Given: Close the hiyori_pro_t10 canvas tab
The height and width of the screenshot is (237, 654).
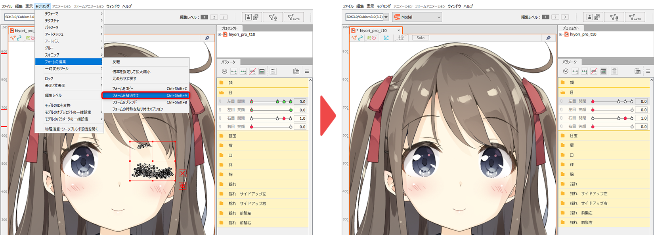Looking at the screenshot, I should (398, 30).
